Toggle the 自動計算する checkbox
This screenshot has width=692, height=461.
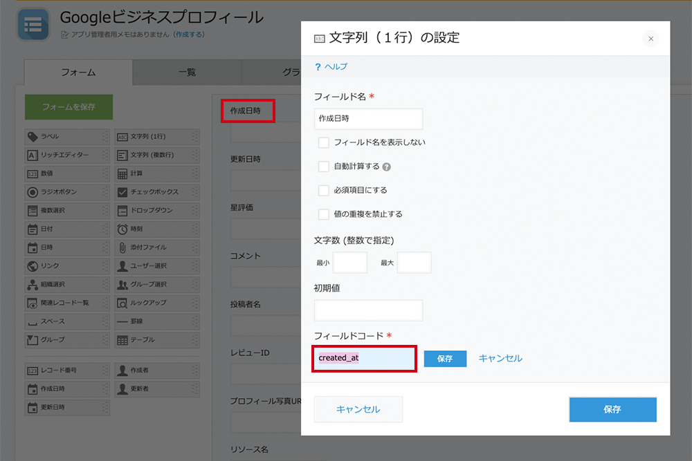[x=323, y=167]
